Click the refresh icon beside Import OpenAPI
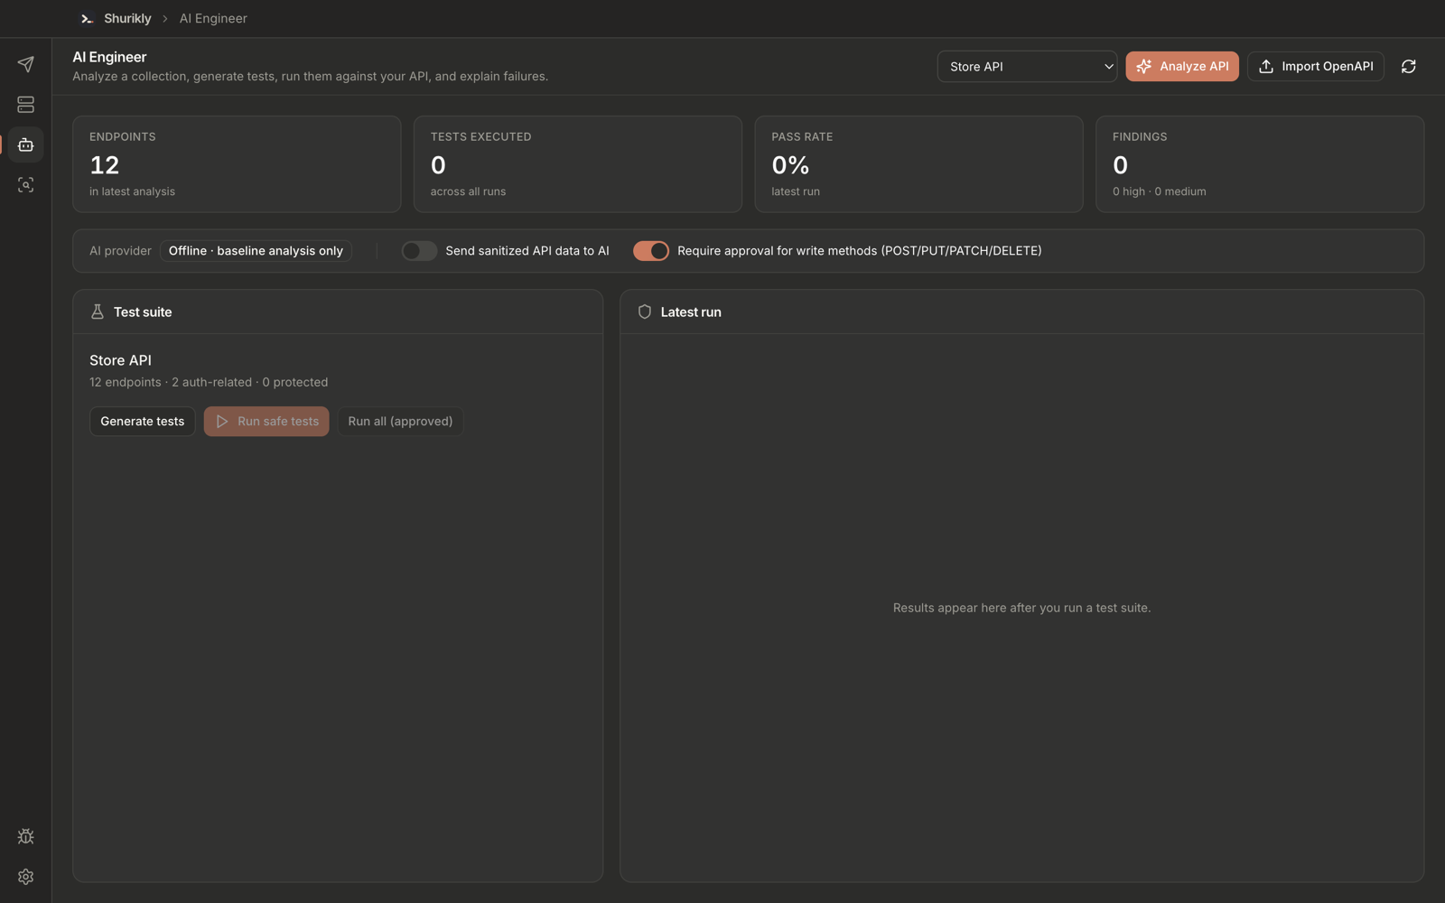The image size is (1445, 903). (x=1408, y=66)
